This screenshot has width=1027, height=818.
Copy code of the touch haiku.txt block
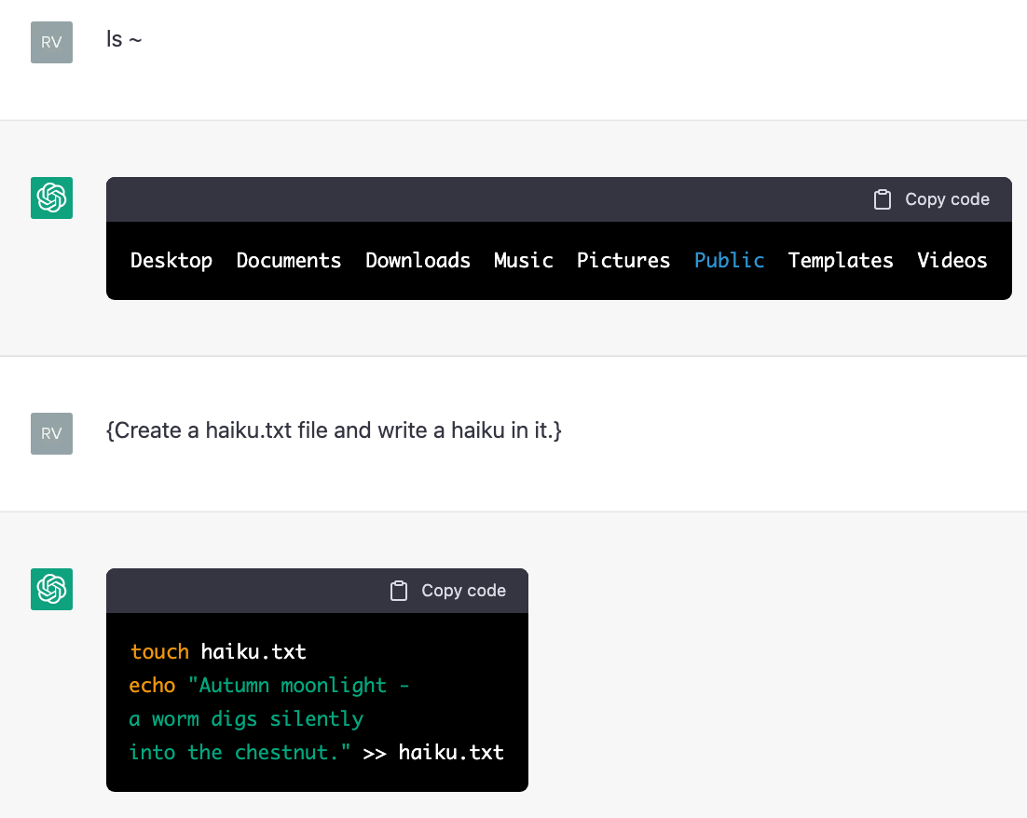tap(448, 591)
